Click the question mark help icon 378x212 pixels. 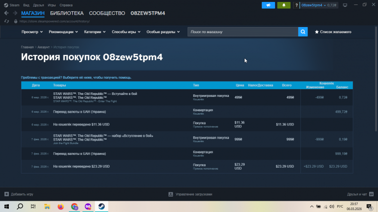pos(296,5)
